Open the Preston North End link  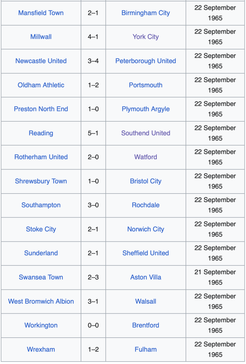click(41, 109)
